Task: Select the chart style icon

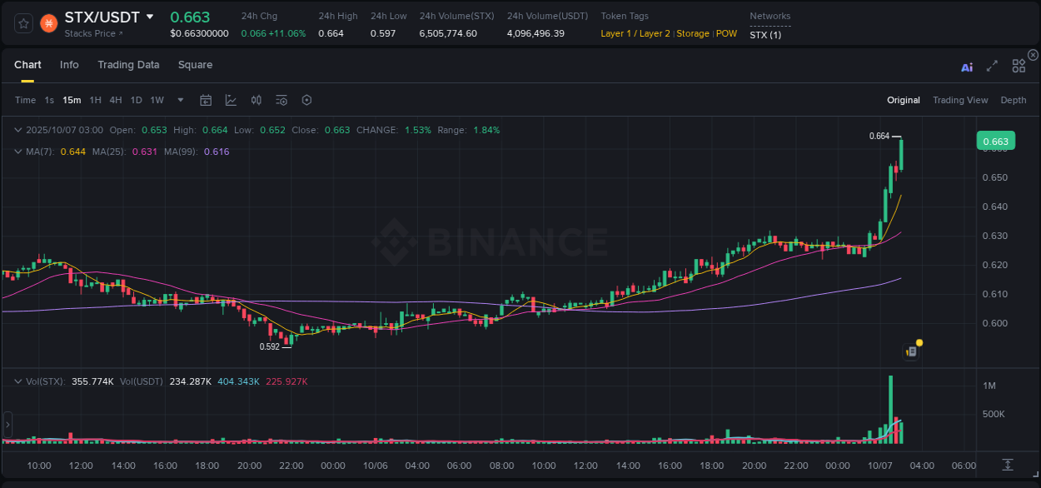Action: (231, 100)
